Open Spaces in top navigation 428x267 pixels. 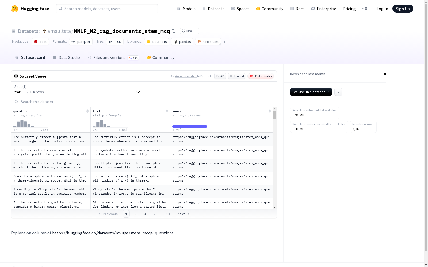click(240, 9)
